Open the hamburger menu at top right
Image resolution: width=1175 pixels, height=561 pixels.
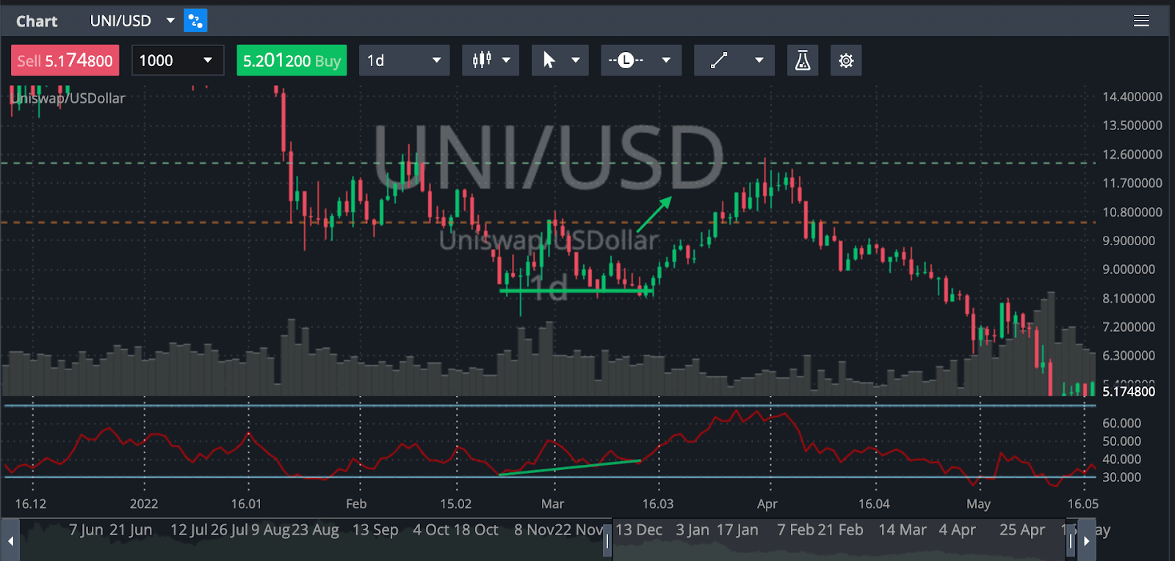pyautogui.click(x=1140, y=21)
